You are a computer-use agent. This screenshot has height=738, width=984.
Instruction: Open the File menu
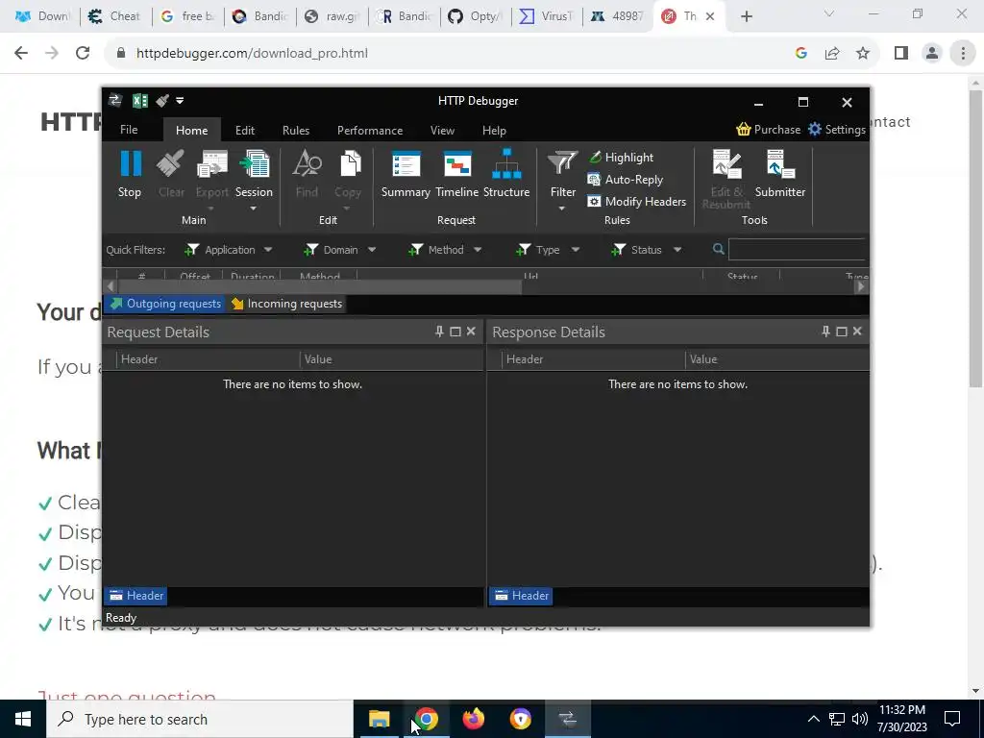coord(129,130)
